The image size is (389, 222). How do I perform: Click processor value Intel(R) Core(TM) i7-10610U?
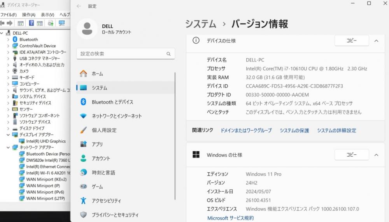click(307, 69)
